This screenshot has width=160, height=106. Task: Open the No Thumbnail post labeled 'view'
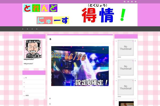126,68
